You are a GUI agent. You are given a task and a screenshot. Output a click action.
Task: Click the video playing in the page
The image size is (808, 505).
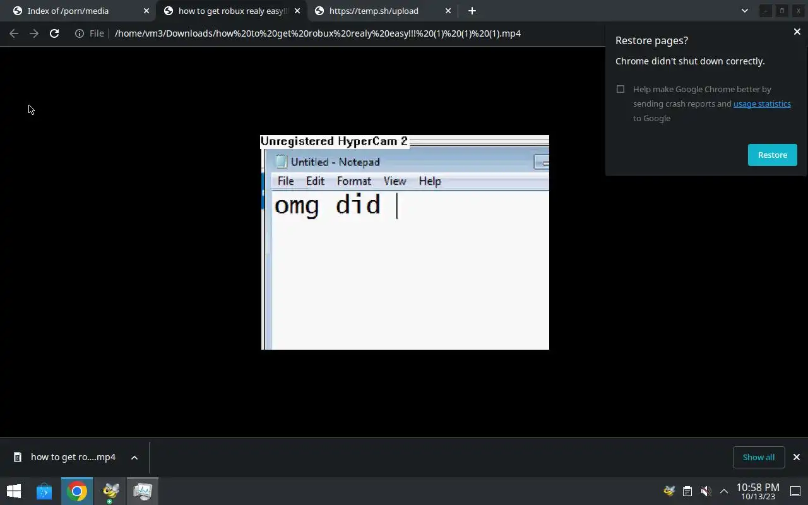tap(405, 242)
